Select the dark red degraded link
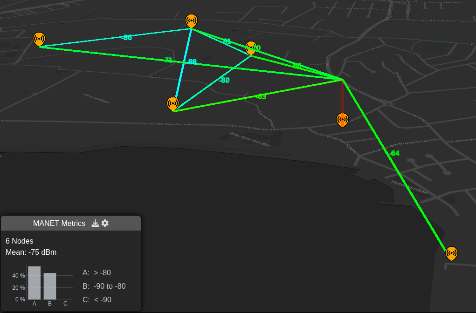Viewport: 476px width, 313px height. (x=343, y=98)
